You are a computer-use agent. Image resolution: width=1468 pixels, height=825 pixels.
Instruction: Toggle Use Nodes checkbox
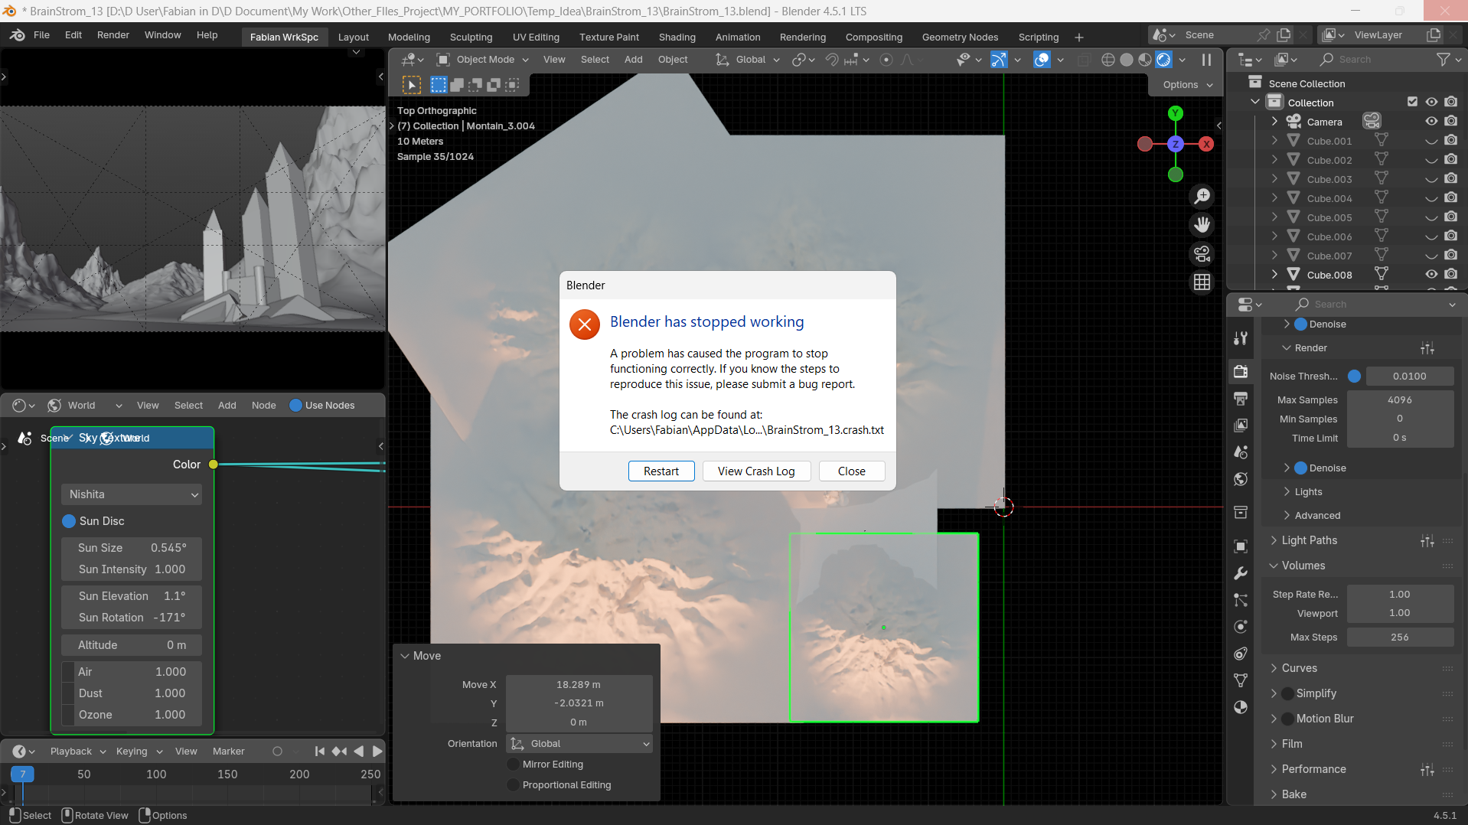[295, 406]
